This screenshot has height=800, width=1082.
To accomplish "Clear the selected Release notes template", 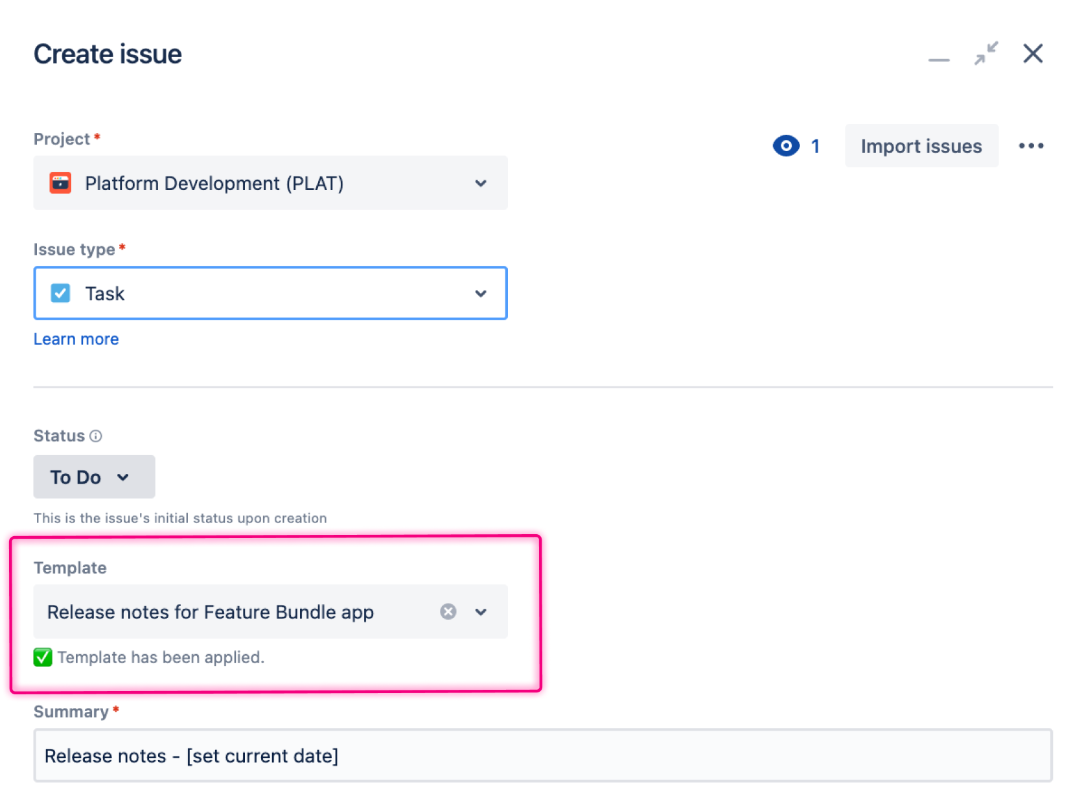I will pyautogui.click(x=448, y=611).
